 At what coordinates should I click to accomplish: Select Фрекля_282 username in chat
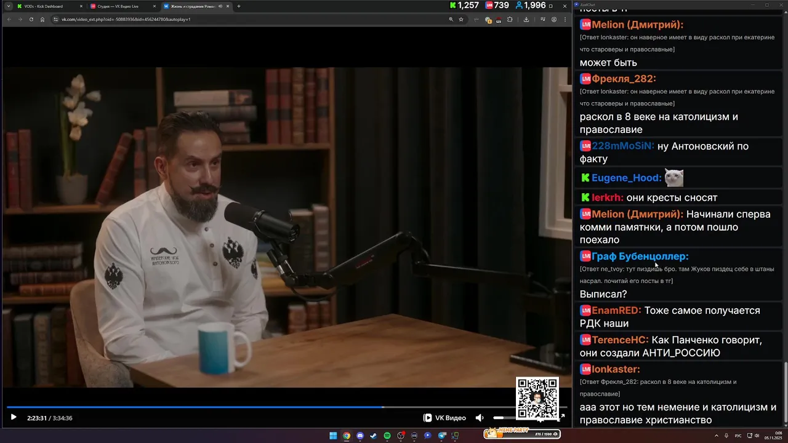624,79
